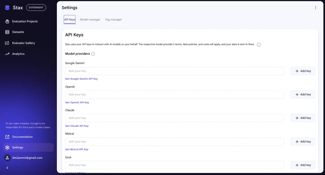Switch to the Model manager tab
Image resolution: width=325 pixels, height=175 pixels.
pos(90,19)
